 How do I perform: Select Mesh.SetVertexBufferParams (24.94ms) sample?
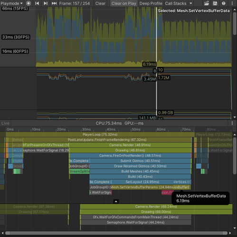point(142,187)
